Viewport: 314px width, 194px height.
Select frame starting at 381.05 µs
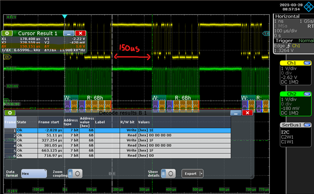(x=117, y=145)
